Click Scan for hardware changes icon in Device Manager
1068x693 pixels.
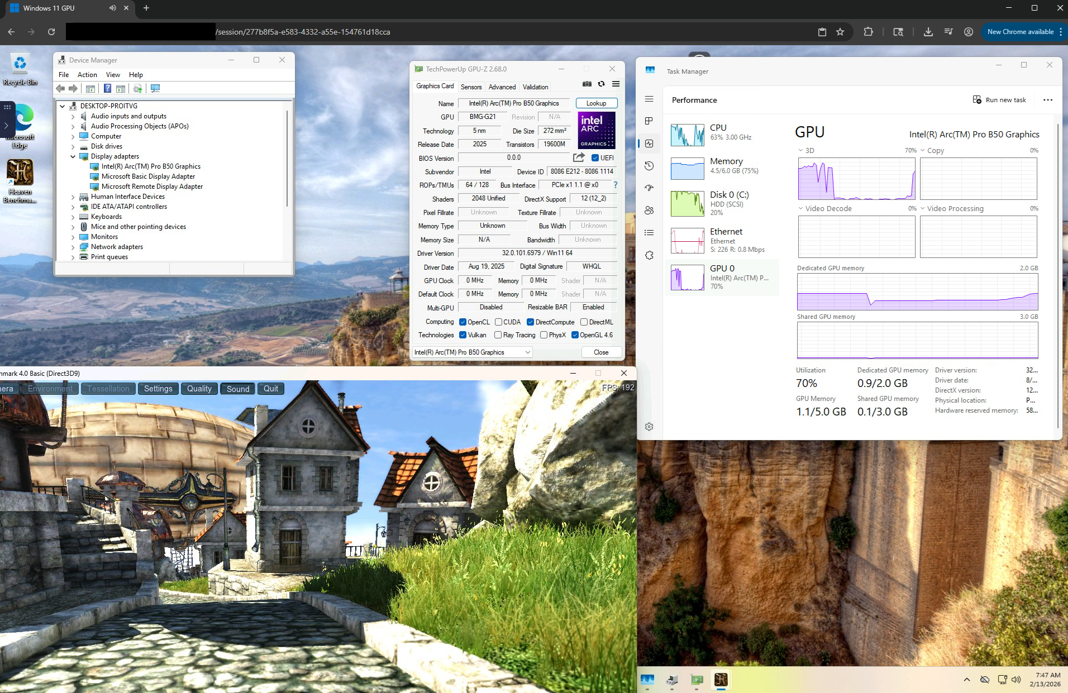point(155,88)
